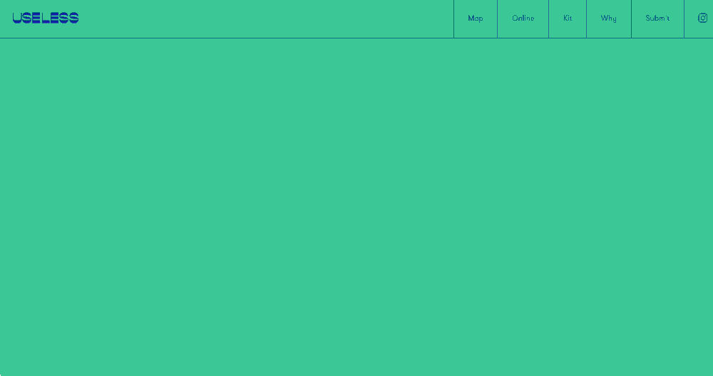Open the Instagram icon link

(x=702, y=18)
